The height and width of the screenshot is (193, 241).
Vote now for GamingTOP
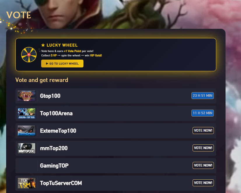coord(203,165)
